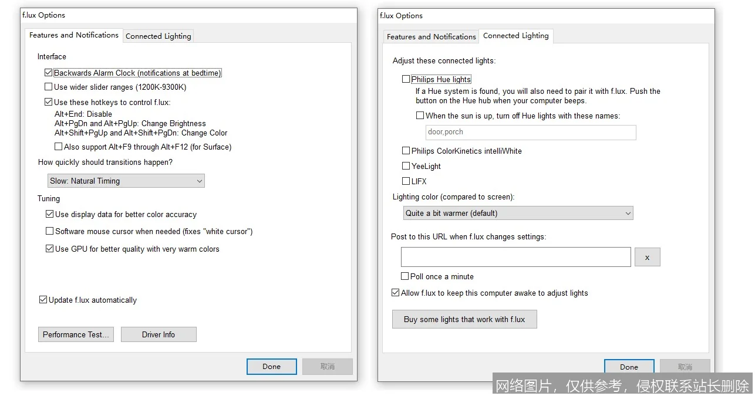This screenshot has width=755, height=396.
Task: Expand 'Quite a bit warmer (default)' lighting color dropdown
Action: [518, 213]
